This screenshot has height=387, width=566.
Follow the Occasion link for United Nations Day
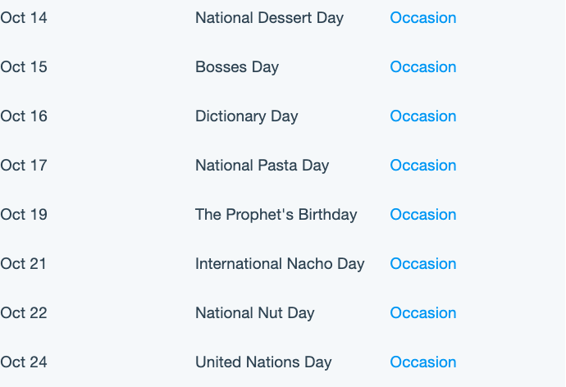pyautogui.click(x=423, y=362)
